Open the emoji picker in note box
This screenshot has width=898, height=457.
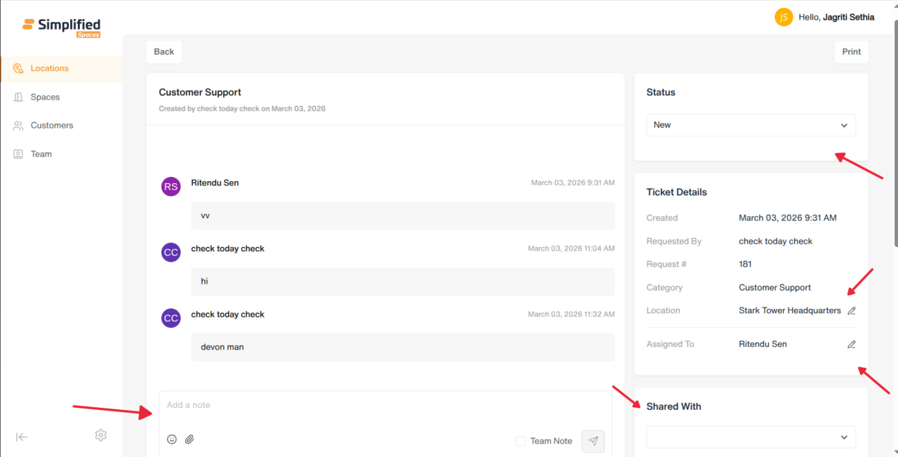pyautogui.click(x=172, y=439)
